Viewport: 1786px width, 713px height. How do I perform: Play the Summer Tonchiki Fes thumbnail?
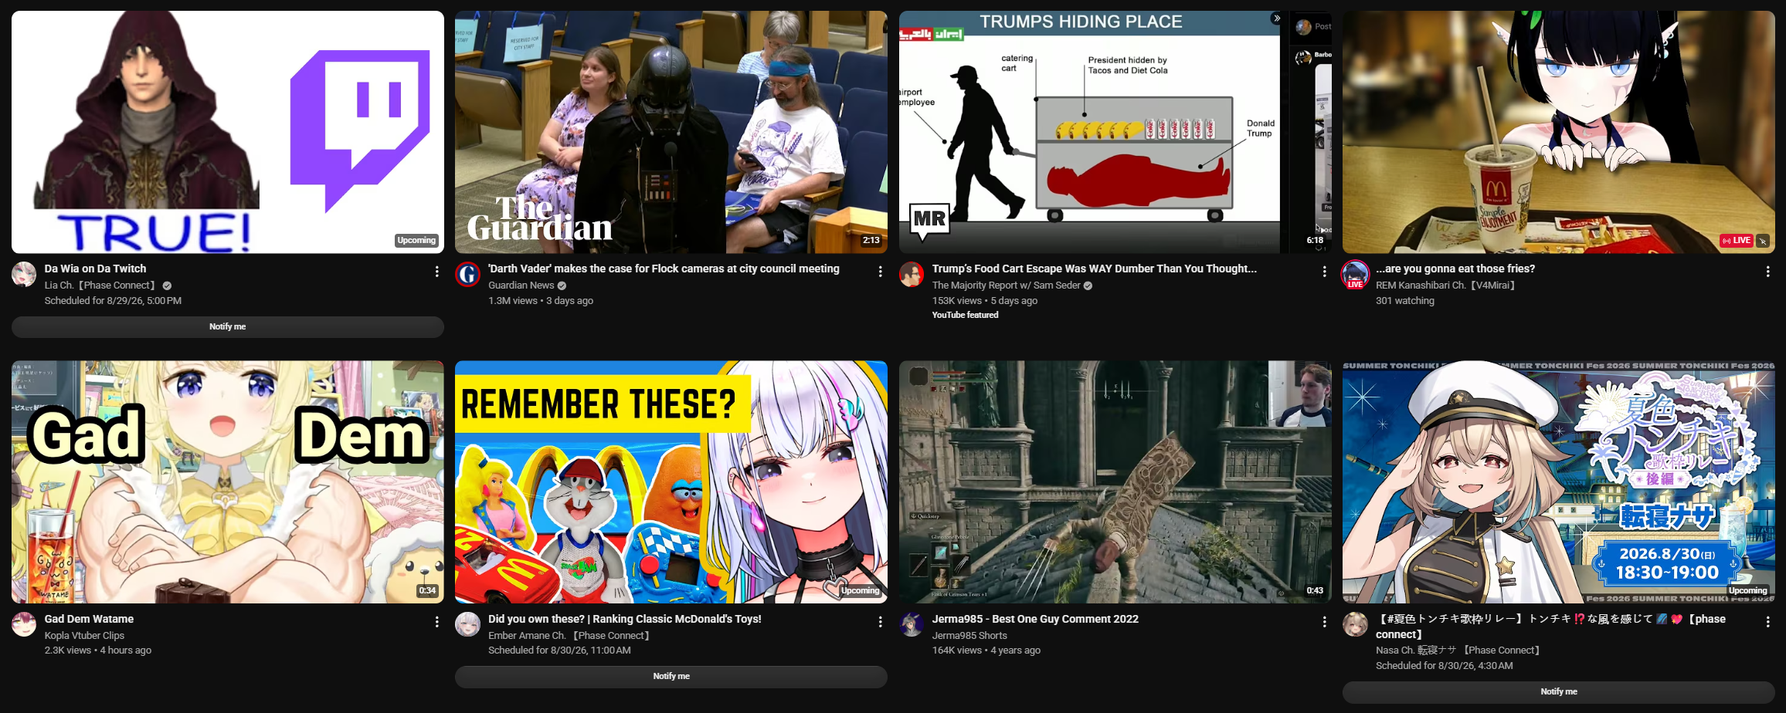tap(1559, 482)
